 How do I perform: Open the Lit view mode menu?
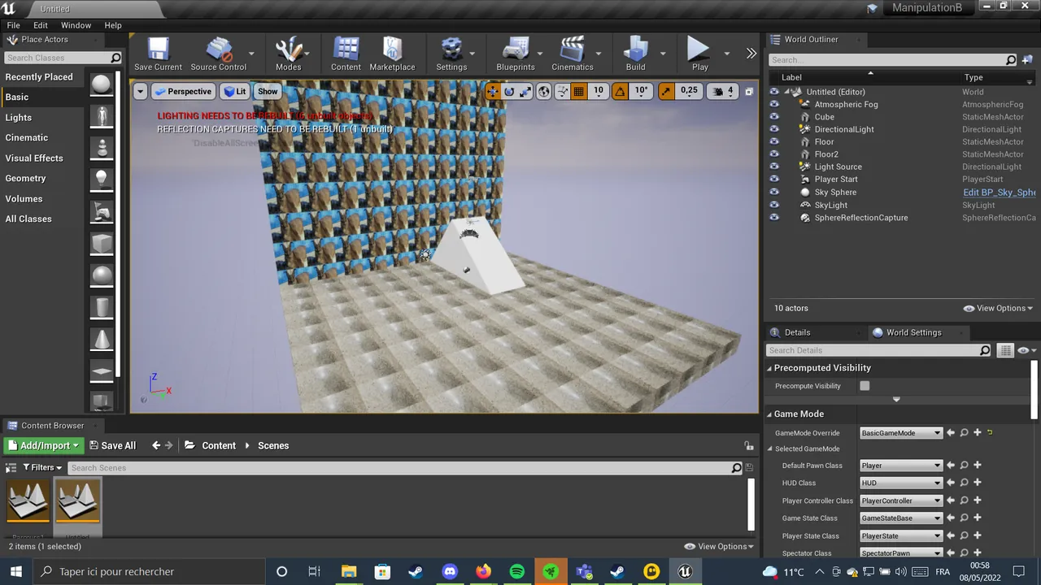pos(235,91)
